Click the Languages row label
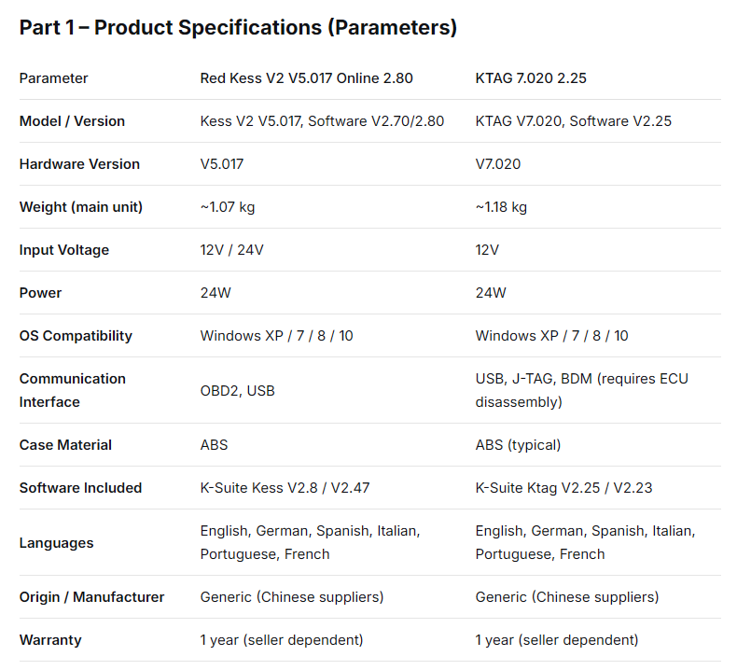 56,543
